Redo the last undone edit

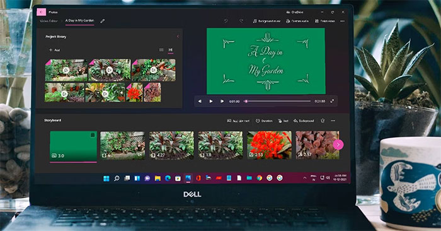[x=241, y=21]
